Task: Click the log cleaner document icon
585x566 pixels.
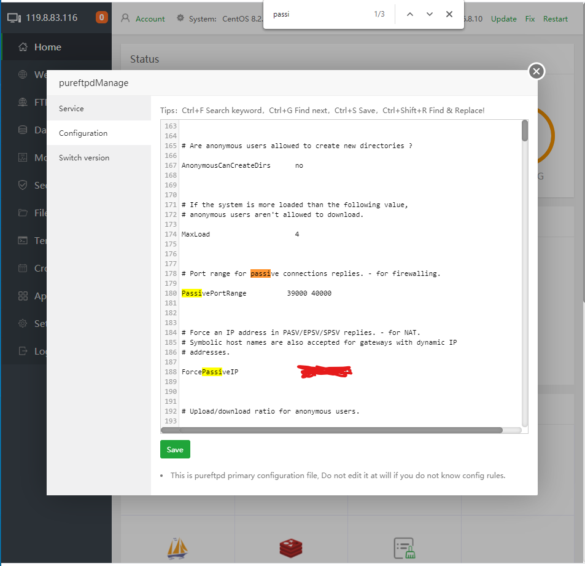Action: (405, 548)
